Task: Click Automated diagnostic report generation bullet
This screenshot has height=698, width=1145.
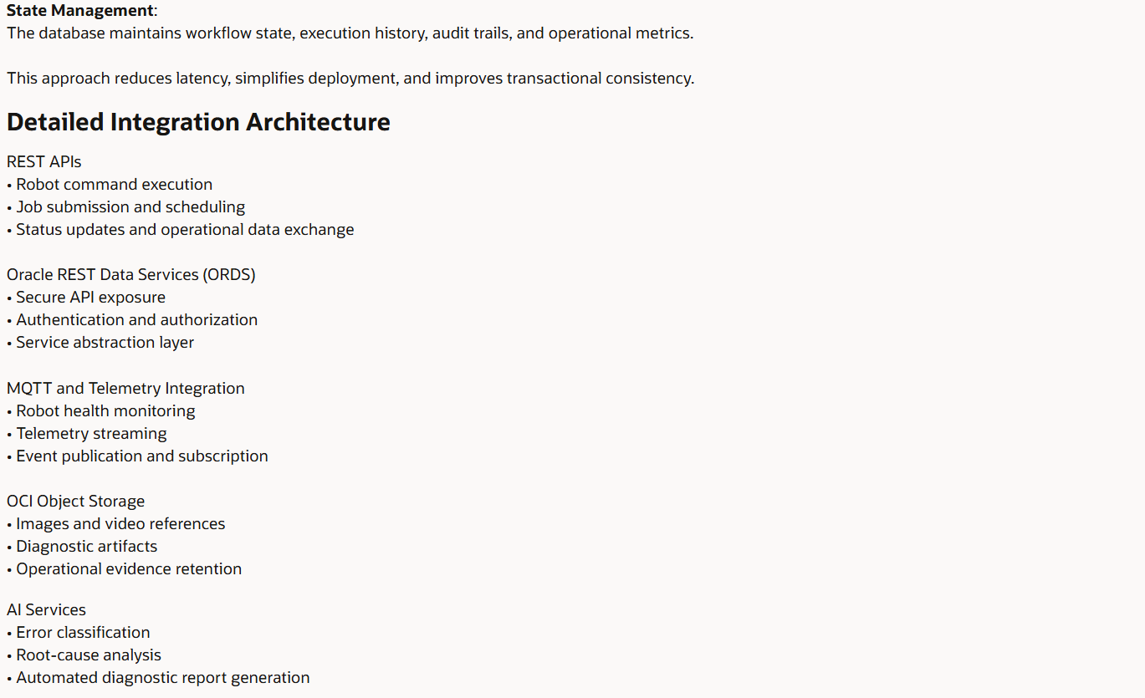Action: tap(158, 677)
